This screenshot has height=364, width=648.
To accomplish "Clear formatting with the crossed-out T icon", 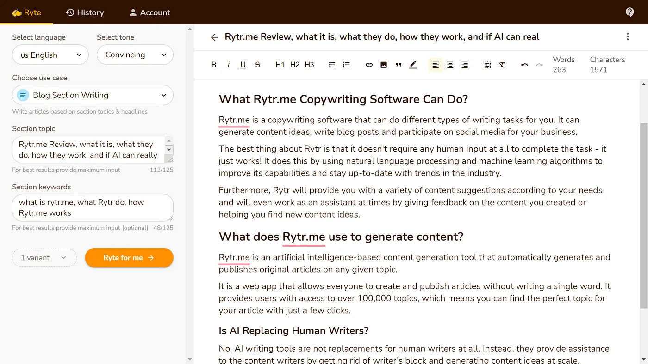I will coord(502,65).
